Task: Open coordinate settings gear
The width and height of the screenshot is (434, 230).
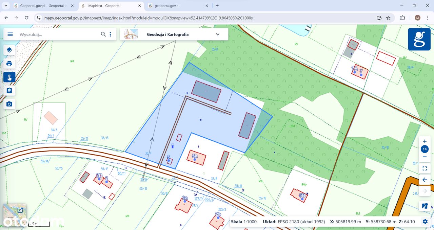Action: click(x=425, y=222)
